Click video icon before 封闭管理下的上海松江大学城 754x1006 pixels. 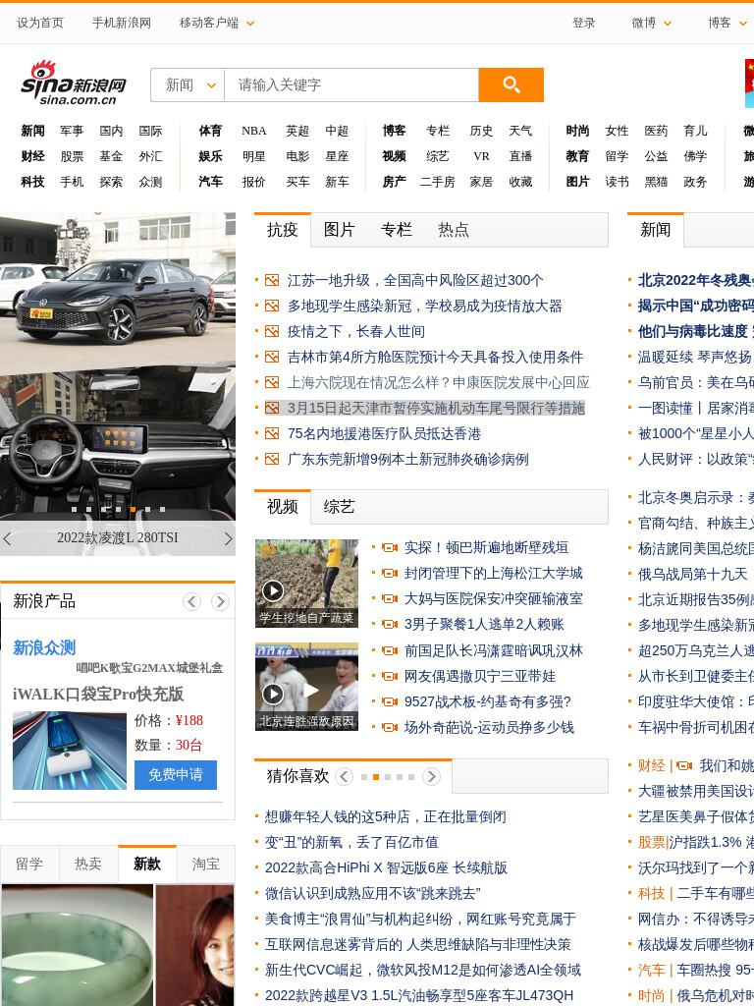(389, 573)
